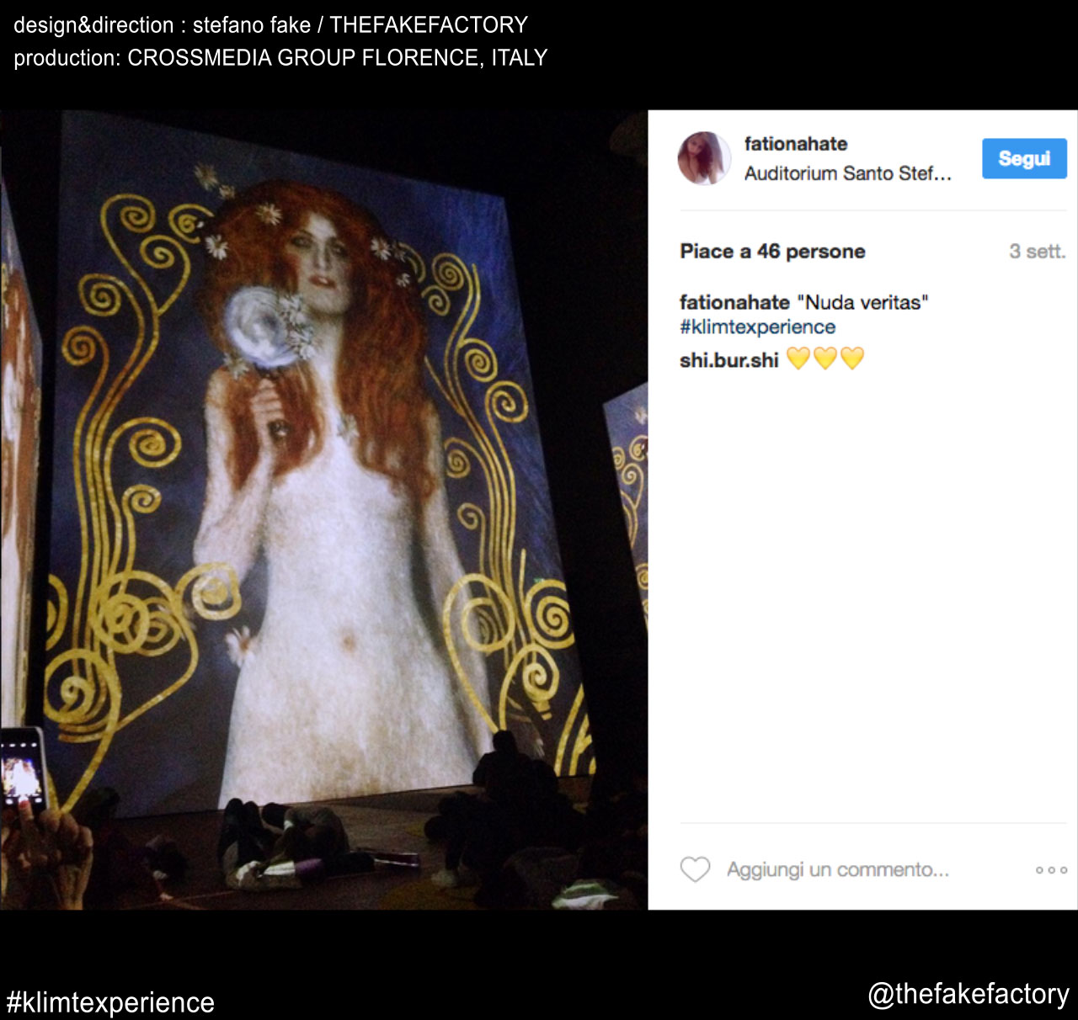Open the Auditorium Santo Stef... location link
The image size is (1078, 1020).
point(848,173)
